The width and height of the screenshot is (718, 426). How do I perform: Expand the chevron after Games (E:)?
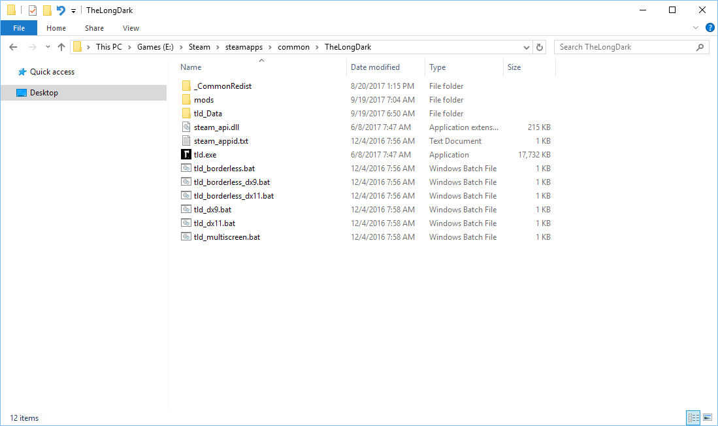182,47
